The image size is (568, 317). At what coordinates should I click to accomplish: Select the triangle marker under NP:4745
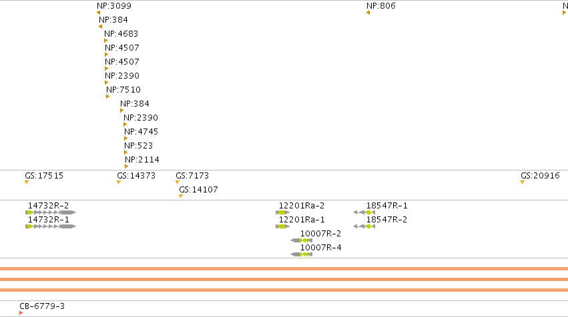click(125, 139)
